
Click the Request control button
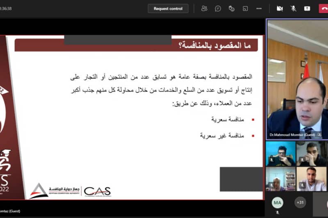pos(168,8)
